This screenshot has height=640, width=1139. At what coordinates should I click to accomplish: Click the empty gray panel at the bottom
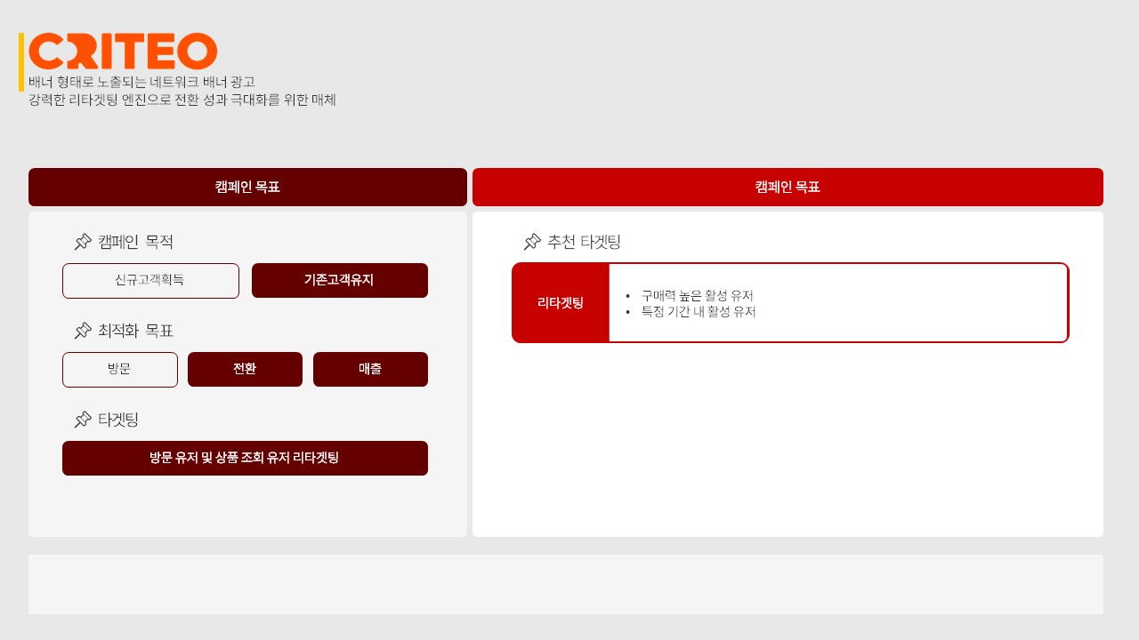(x=566, y=584)
